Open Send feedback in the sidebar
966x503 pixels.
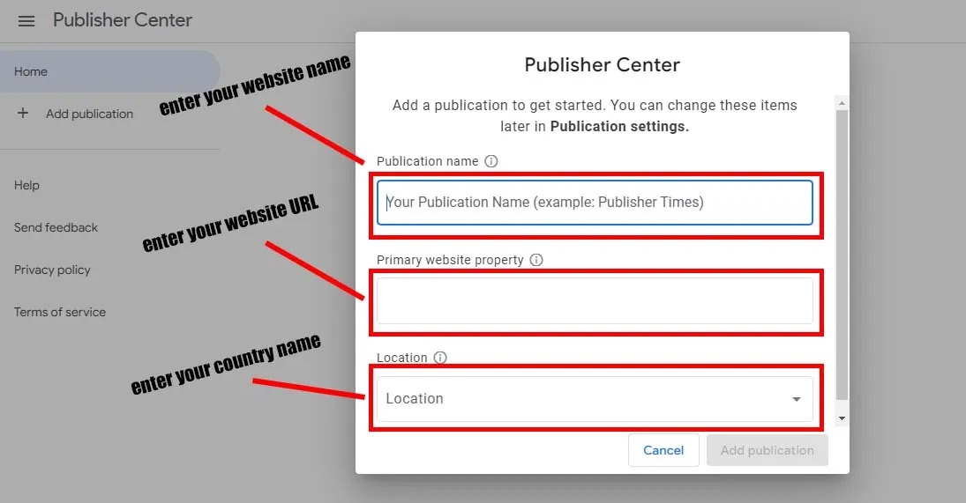pos(56,227)
